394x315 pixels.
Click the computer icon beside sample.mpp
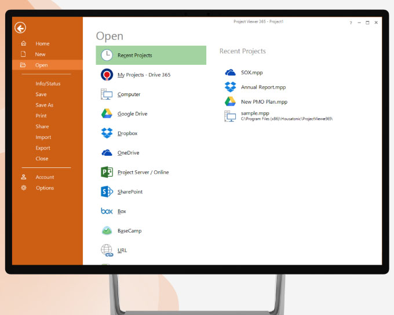(230, 116)
